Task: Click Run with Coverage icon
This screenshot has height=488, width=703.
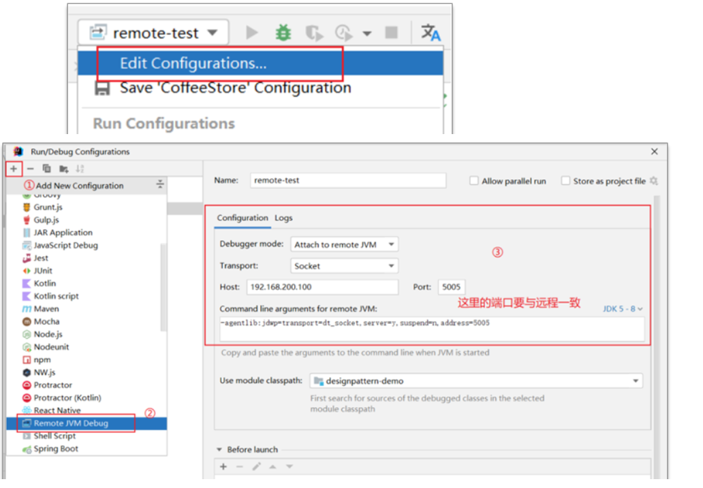Action: coord(314,33)
